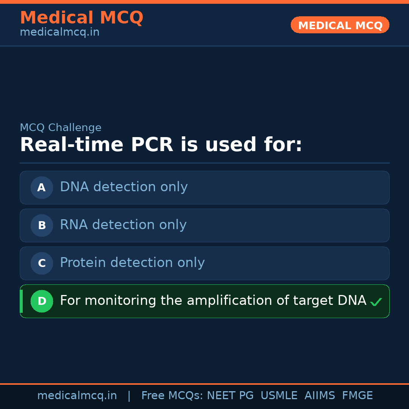Open the medicalmcq.in link in the footer
The width and height of the screenshot is (409, 409).
77,396
